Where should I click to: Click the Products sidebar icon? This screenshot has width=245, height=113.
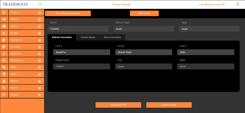click(x=4, y=13)
